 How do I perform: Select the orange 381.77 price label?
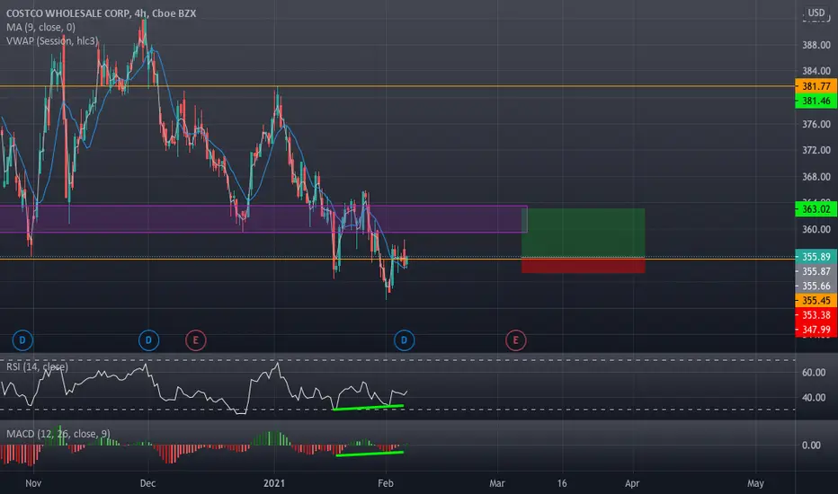[x=816, y=86]
